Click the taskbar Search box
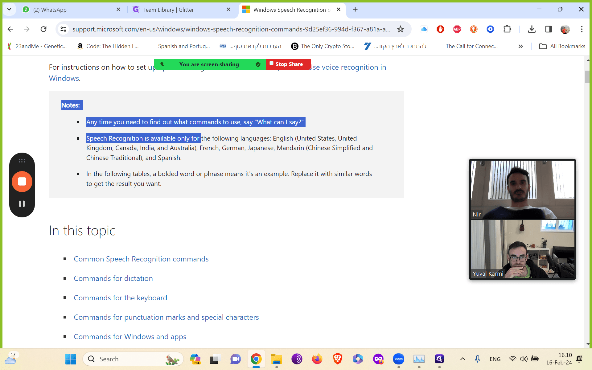The height and width of the screenshot is (370, 592). coord(133,359)
